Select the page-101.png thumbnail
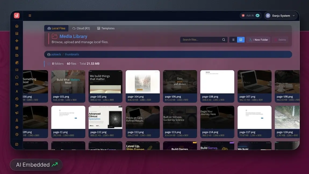Image resolution: width=309 pixels, height=174 pixels. 68,86
